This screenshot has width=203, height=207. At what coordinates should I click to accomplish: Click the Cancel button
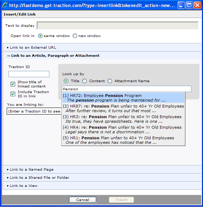(x=82, y=200)
